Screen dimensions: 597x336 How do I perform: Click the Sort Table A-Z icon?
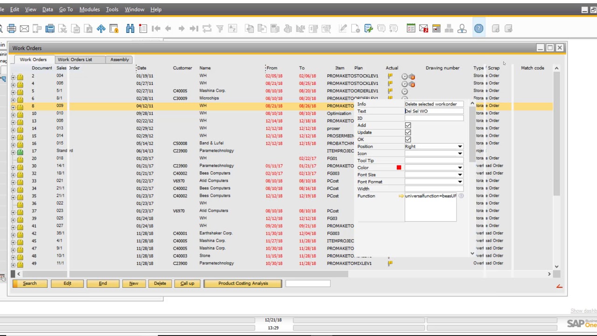(232, 28)
